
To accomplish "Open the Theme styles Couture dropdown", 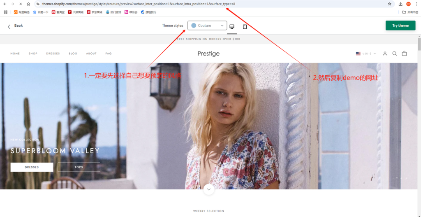I will coord(207,26).
